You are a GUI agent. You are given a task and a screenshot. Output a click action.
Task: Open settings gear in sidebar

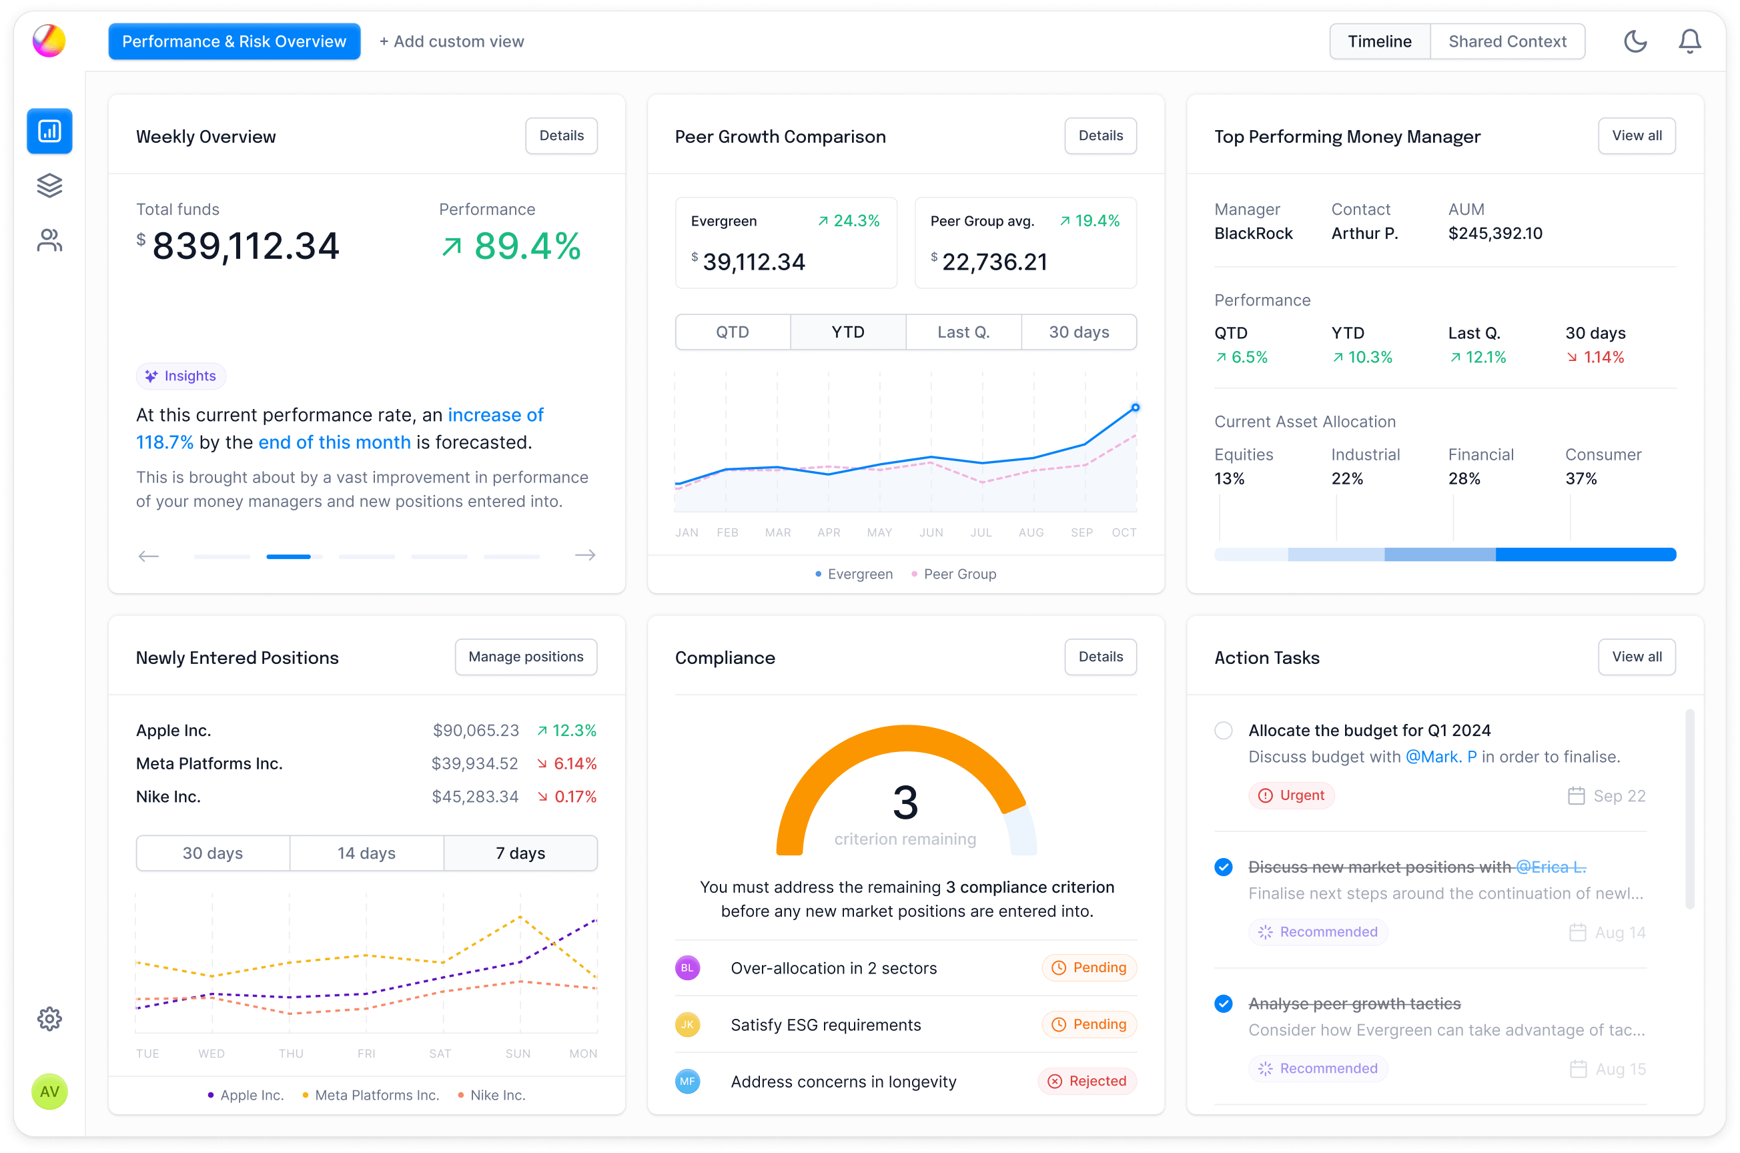[49, 1019]
